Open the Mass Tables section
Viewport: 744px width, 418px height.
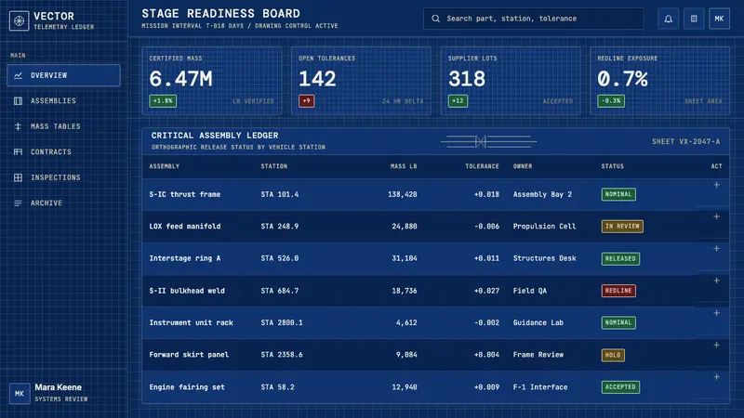tap(63, 126)
